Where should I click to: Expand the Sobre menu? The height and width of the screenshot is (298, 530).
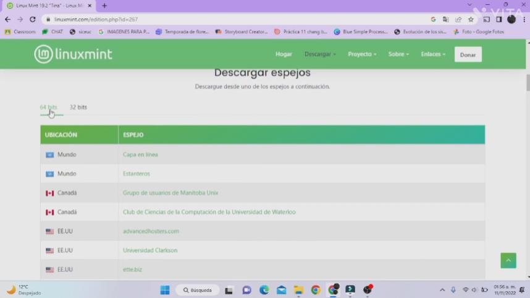coord(398,54)
